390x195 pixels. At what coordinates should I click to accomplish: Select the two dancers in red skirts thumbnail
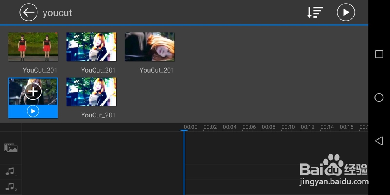coord(33,47)
